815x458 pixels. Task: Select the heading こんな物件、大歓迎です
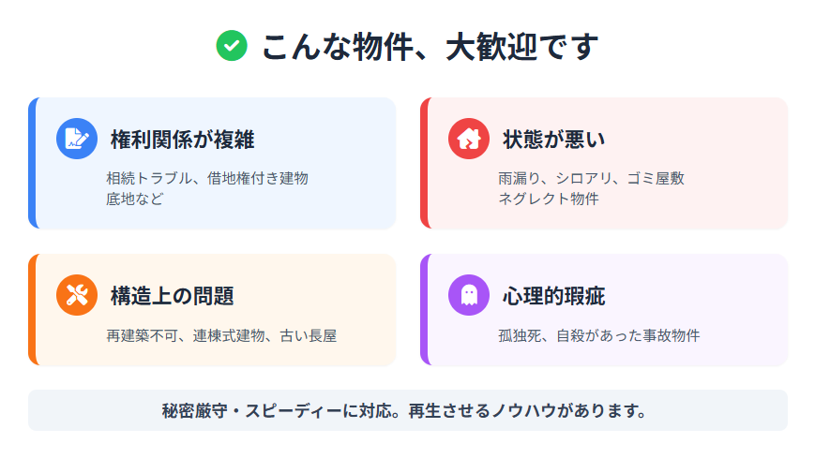(x=430, y=46)
